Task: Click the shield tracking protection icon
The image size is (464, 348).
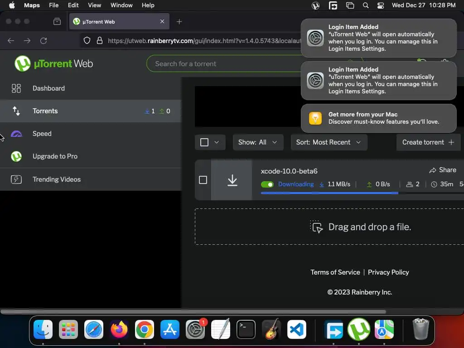Action: click(x=87, y=40)
